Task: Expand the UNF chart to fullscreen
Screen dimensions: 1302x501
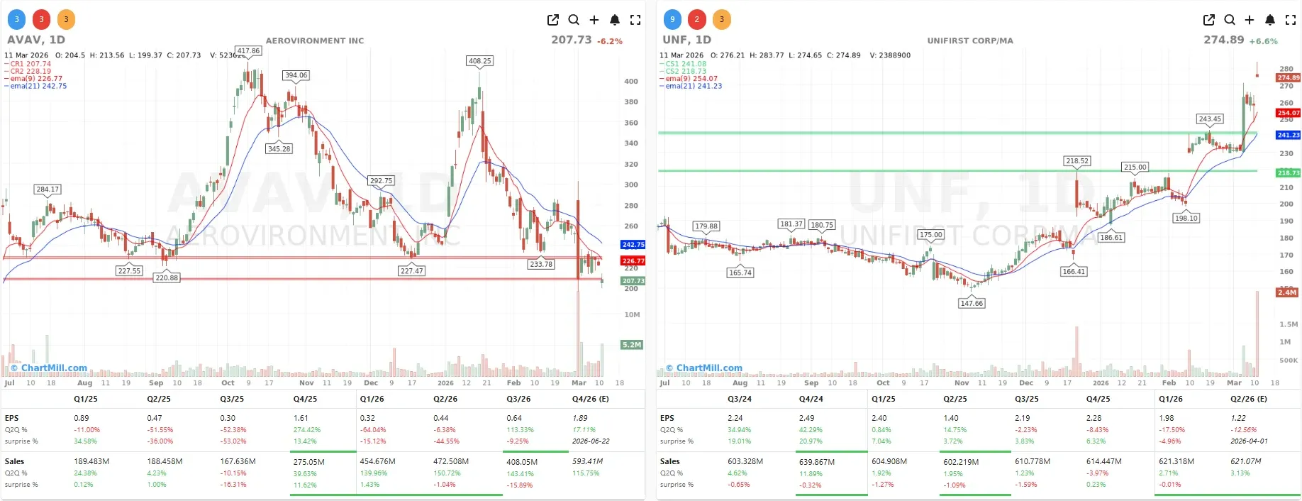Action: 1291,20
